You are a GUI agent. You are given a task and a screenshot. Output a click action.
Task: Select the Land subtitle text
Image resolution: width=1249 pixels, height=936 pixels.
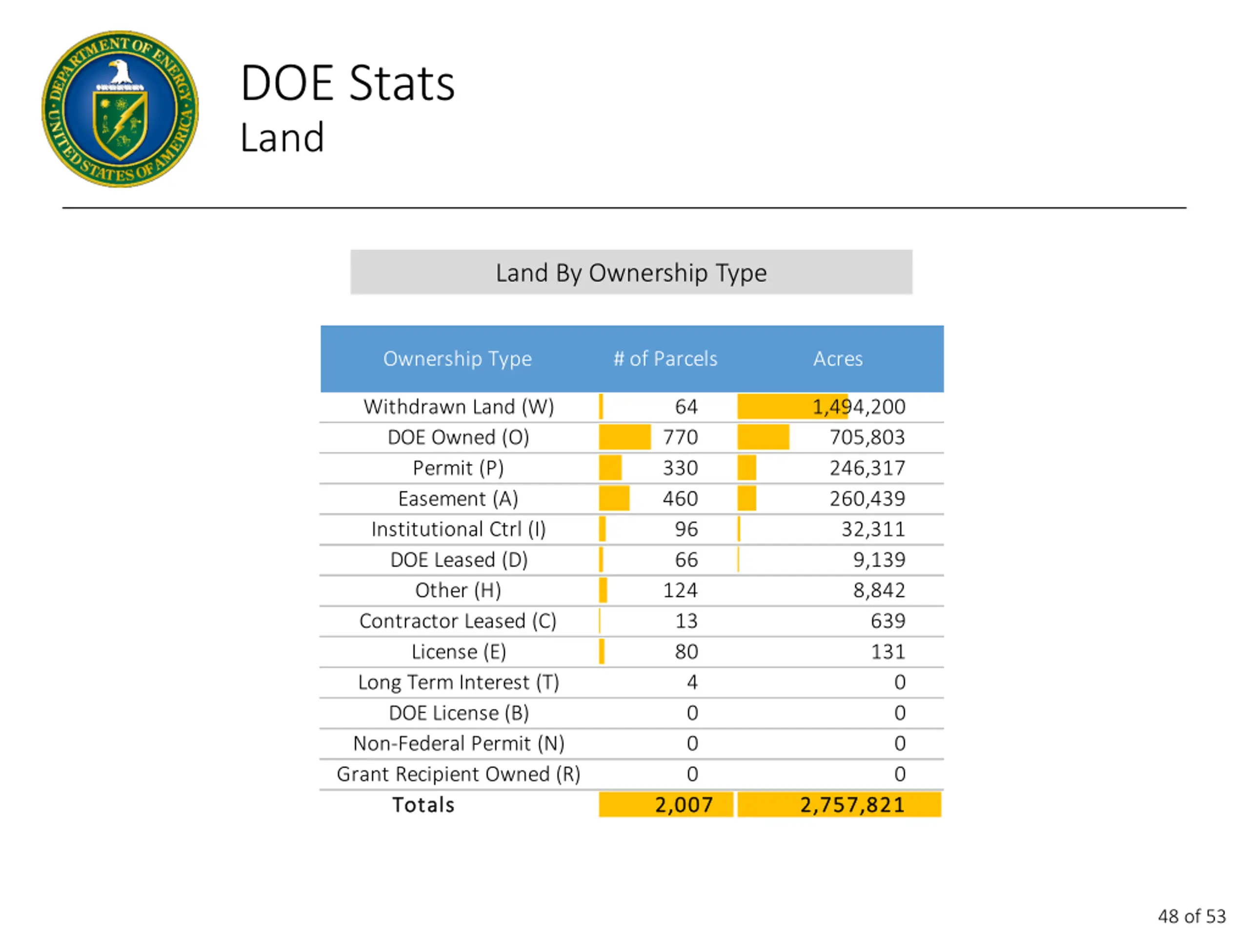point(282,137)
